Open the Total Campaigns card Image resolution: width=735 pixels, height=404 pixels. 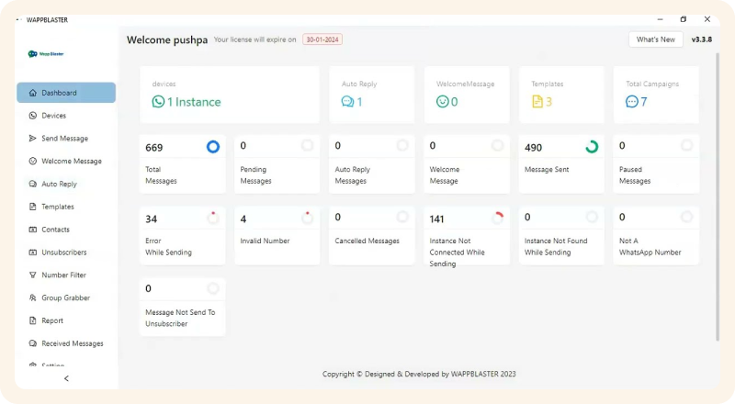pyautogui.click(x=656, y=95)
